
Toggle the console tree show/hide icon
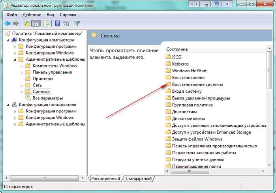(35, 23)
